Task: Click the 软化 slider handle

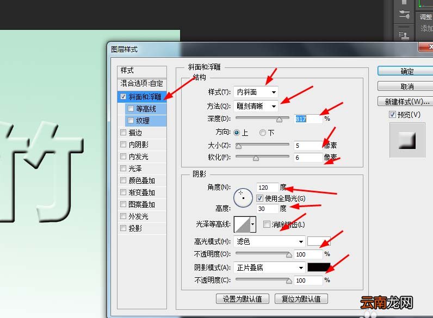Action: click(x=256, y=158)
